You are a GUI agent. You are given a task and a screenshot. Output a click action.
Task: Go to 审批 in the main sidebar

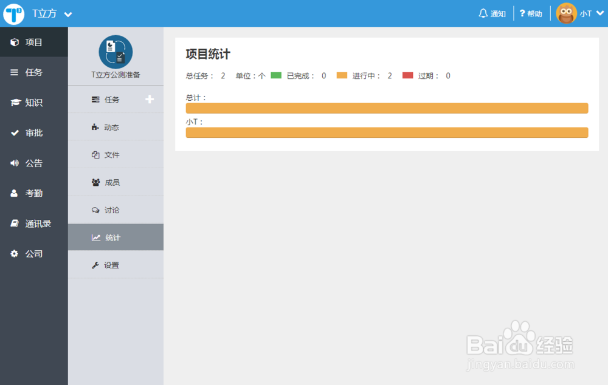point(33,133)
